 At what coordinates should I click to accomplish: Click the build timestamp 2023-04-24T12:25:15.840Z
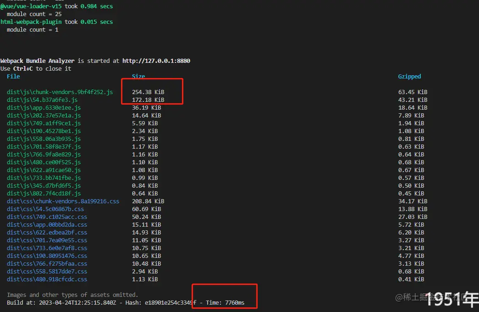click(x=77, y=303)
